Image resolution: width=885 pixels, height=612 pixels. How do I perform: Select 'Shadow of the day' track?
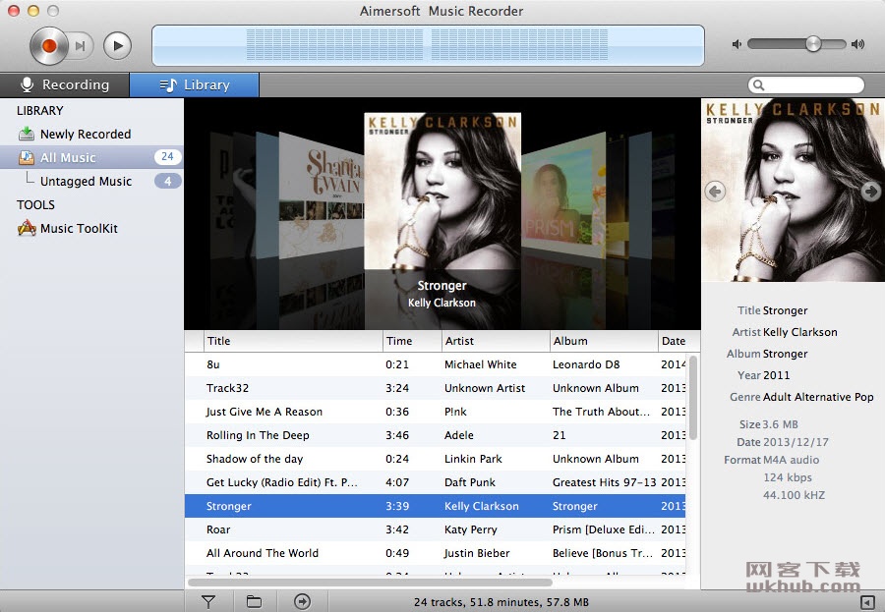(x=436, y=459)
